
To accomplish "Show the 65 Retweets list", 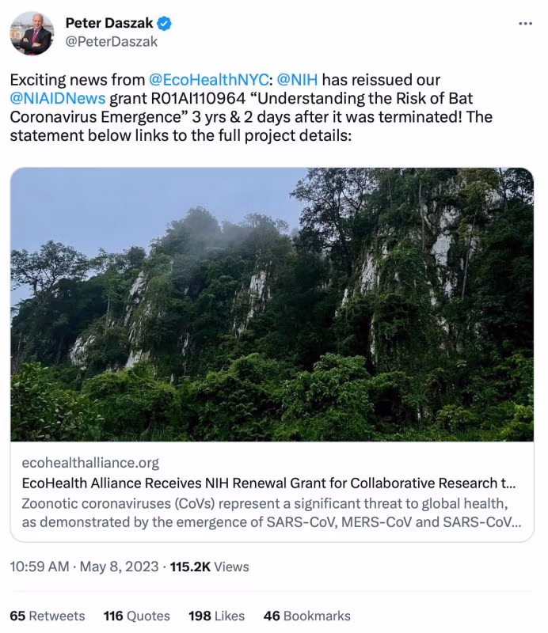I will [x=48, y=616].
